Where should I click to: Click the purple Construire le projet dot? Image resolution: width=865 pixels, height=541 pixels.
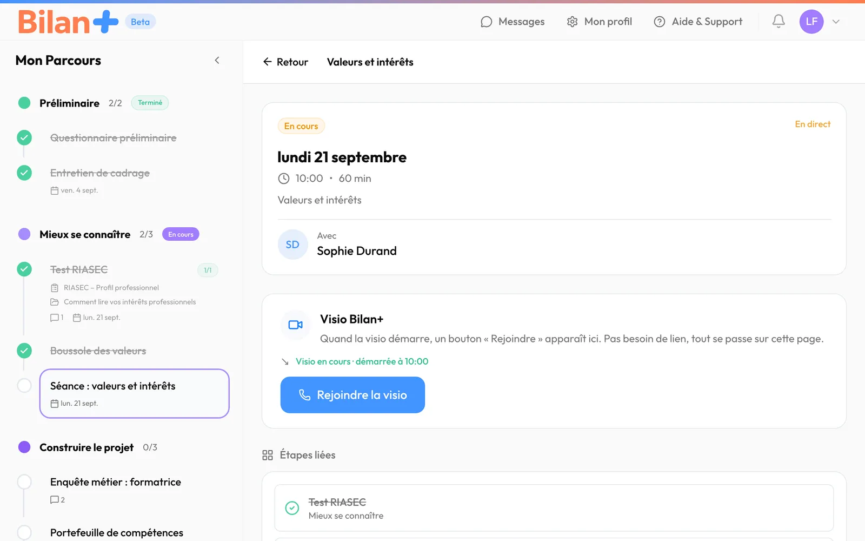point(24,447)
